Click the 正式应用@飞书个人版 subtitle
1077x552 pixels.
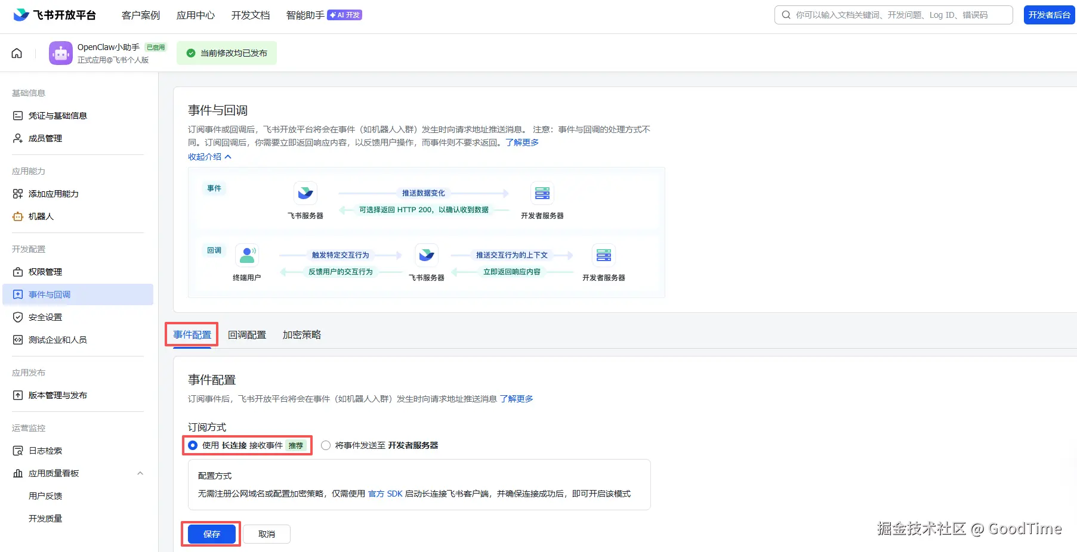coord(113,60)
